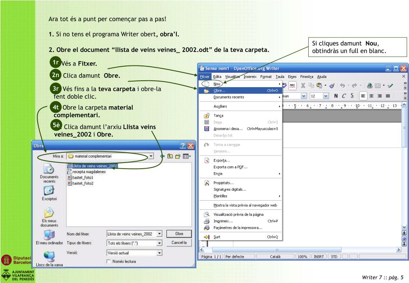Go up one folder level in Obre dialog
The height and width of the screenshot is (283, 409).
coord(170,156)
